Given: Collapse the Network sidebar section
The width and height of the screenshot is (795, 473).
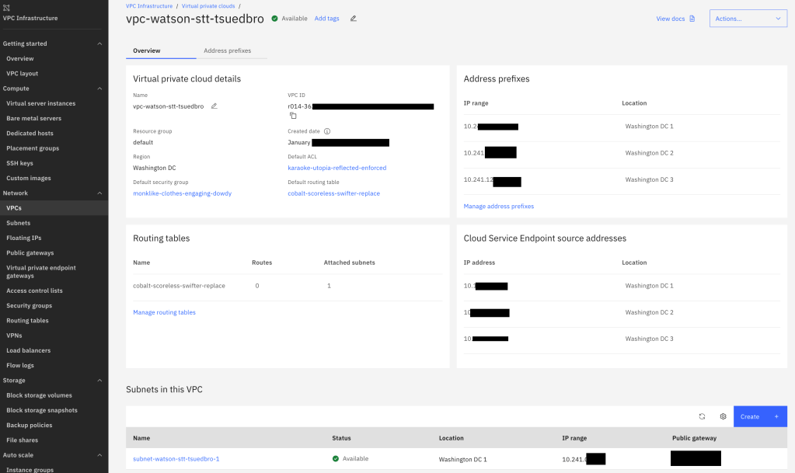Looking at the screenshot, I should pos(99,193).
